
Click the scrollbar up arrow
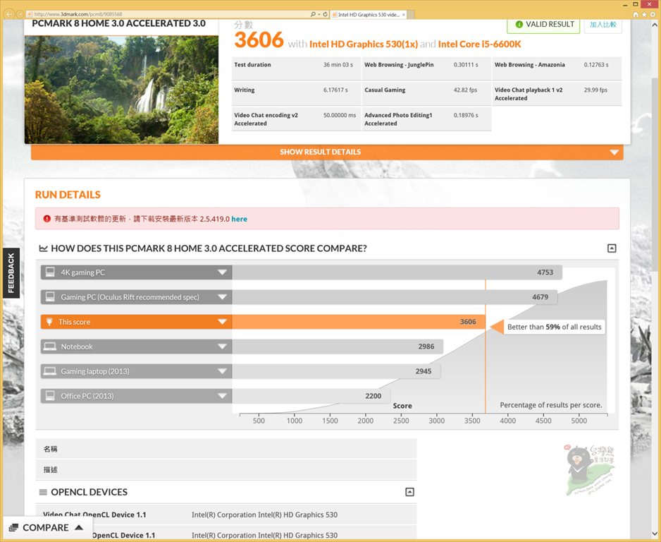coord(654,25)
